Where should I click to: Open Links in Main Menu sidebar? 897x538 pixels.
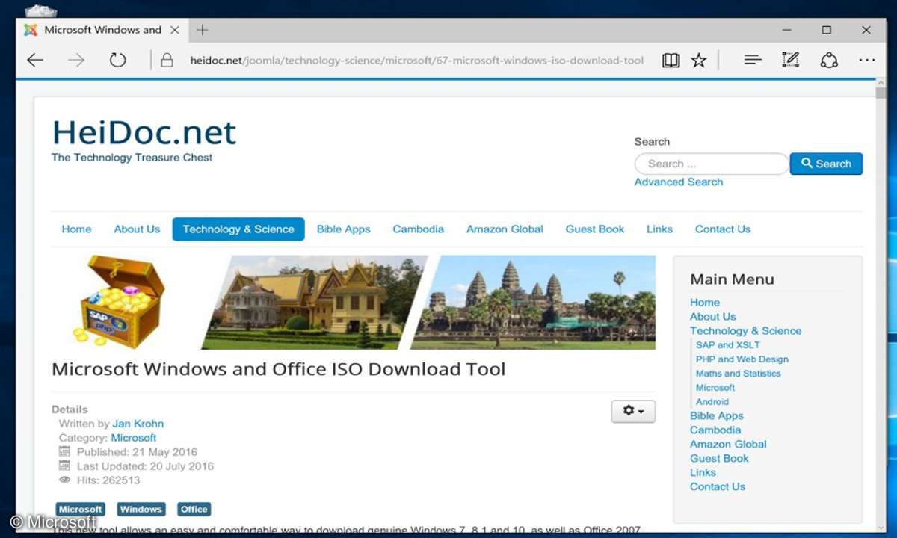703,473
